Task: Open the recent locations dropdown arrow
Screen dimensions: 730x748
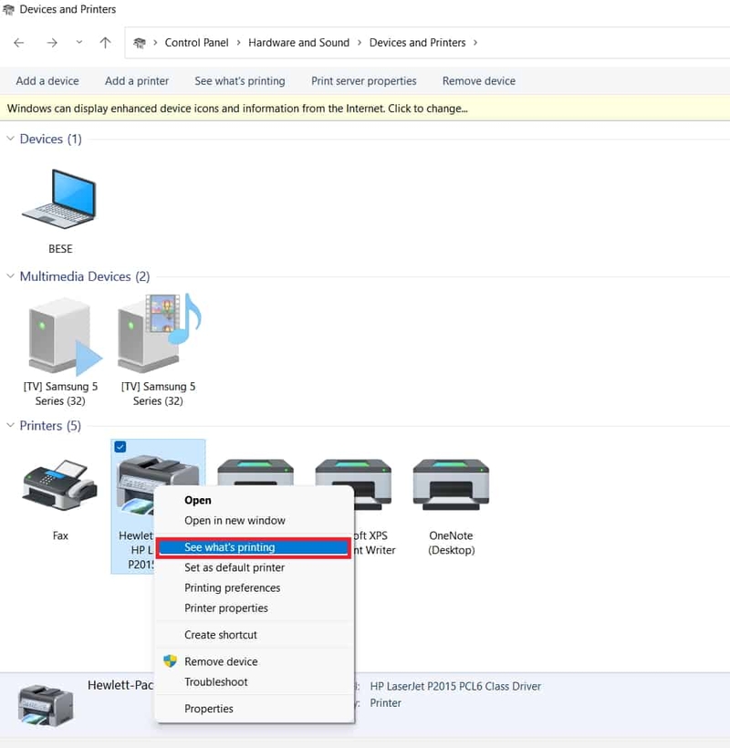Action: 79,43
